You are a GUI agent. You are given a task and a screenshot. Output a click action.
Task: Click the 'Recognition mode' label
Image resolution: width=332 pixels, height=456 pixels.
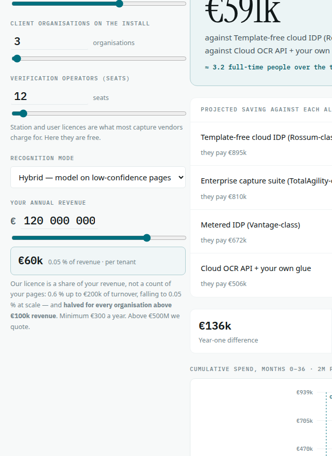pyautogui.click(x=42, y=158)
